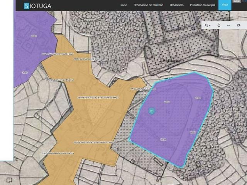Click the 'ARITA CASAS NOVAS CAMPO' map label
Image resolution: width=247 pixels, height=185 pixels.
[x=88, y=59]
